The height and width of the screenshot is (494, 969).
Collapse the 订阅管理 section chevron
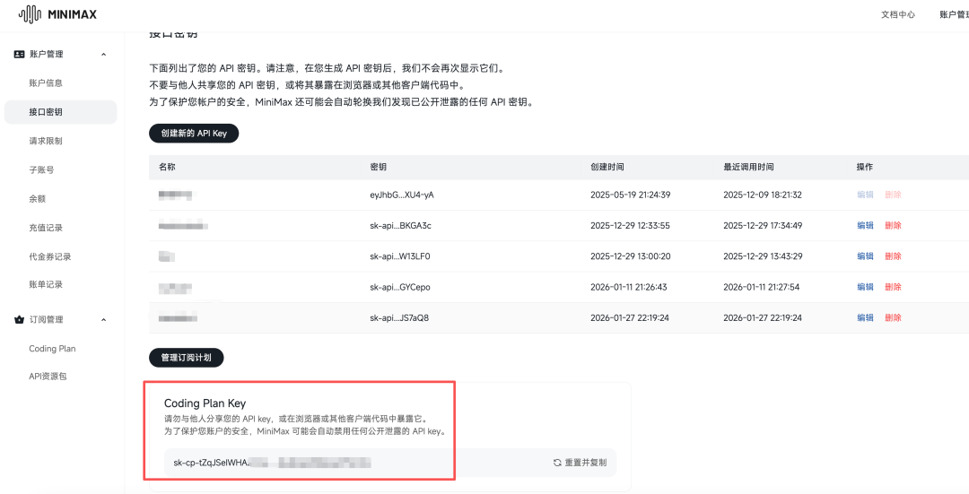(104, 320)
